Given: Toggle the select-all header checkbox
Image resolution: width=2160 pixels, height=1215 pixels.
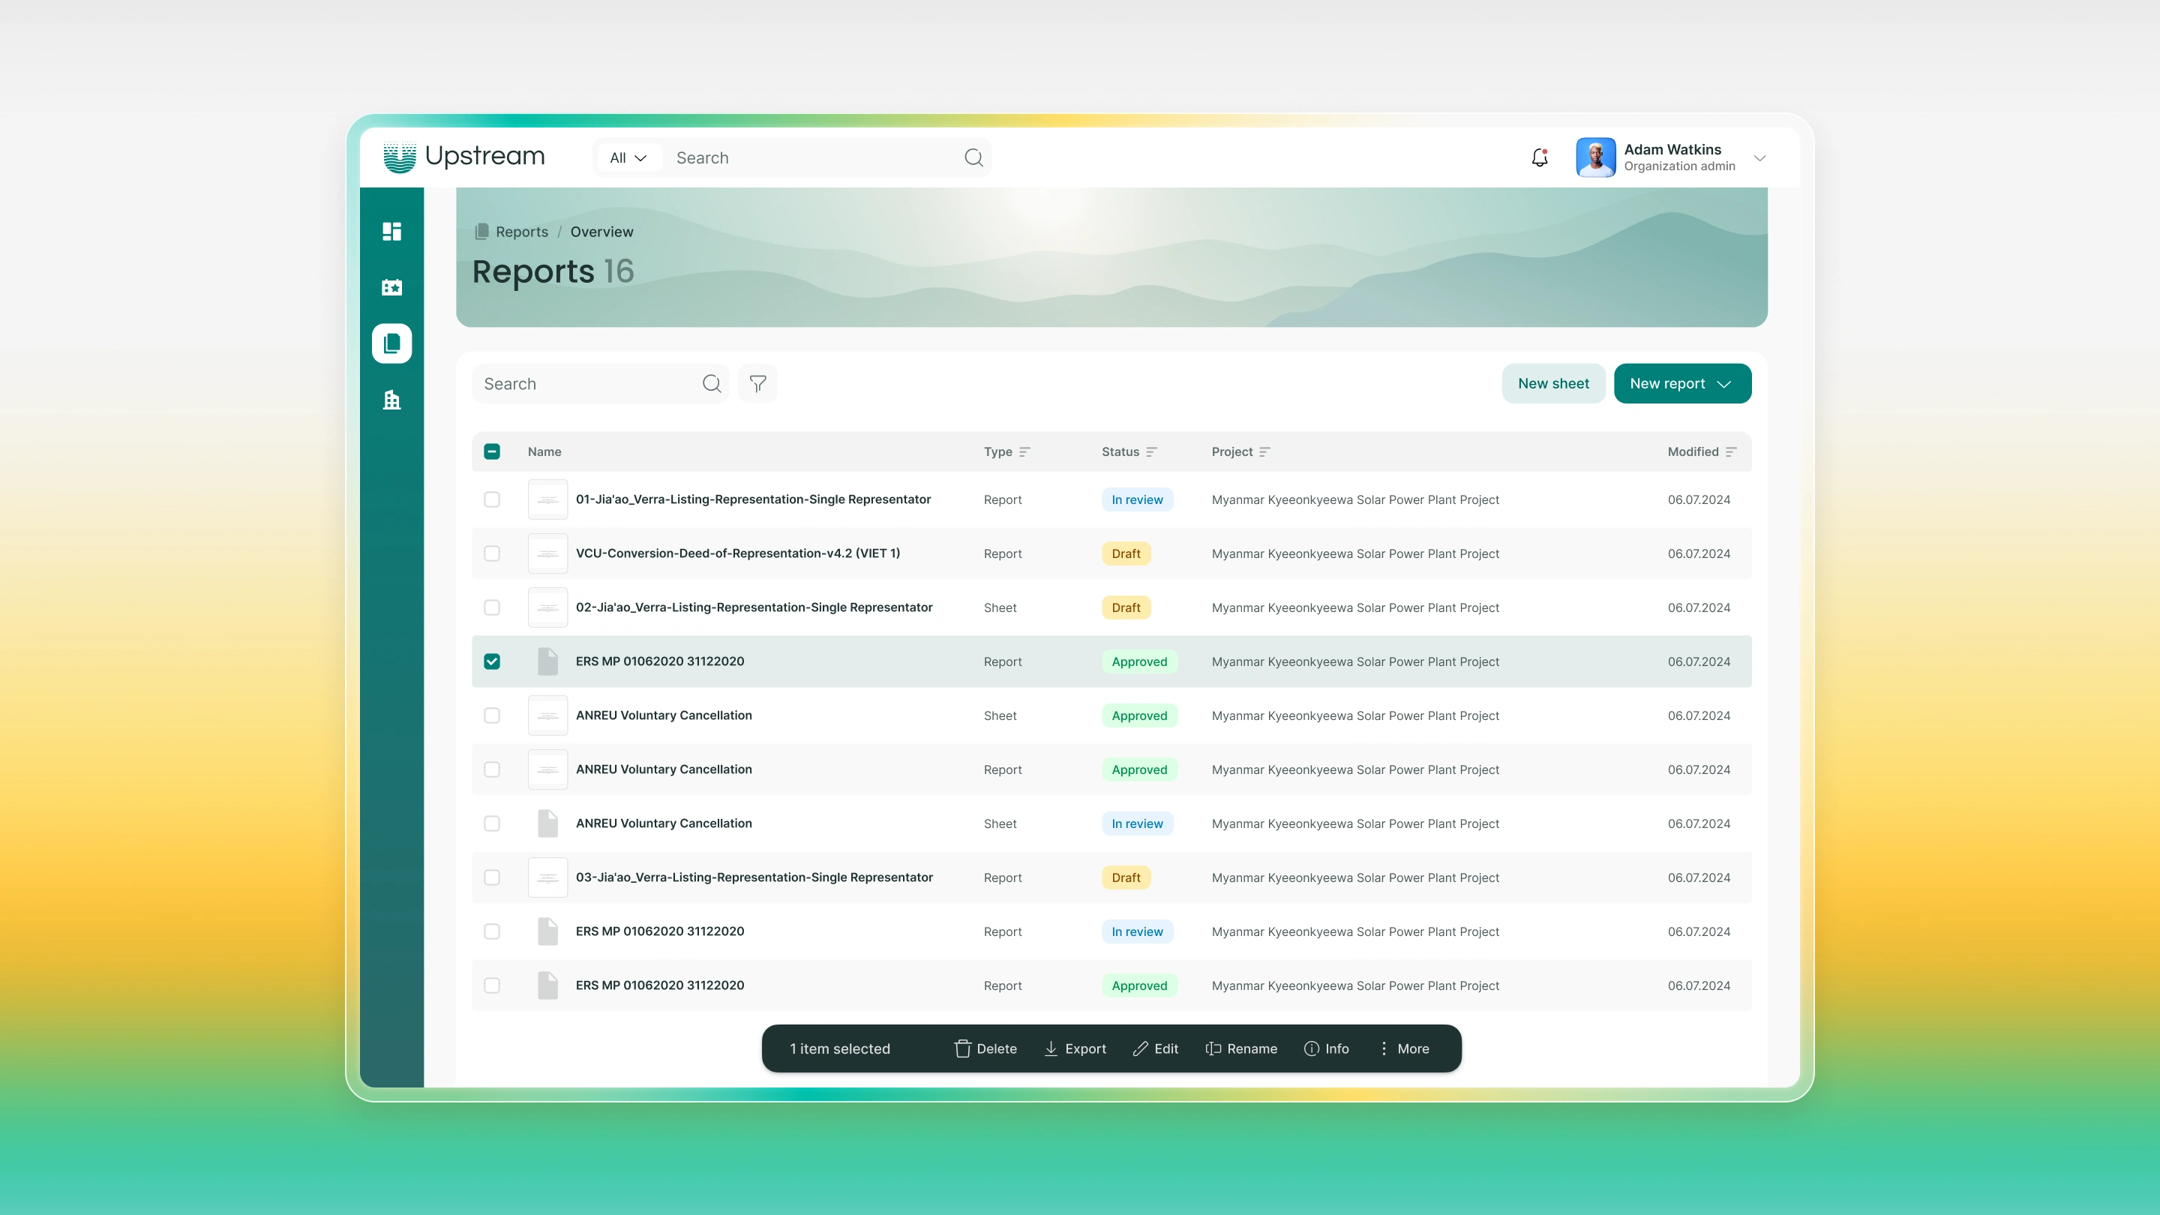Looking at the screenshot, I should tap(492, 452).
